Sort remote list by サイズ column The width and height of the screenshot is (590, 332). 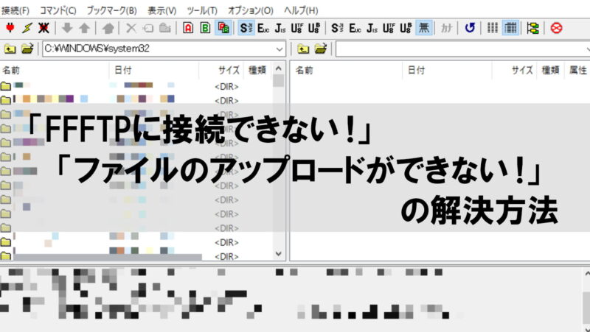coord(514,70)
